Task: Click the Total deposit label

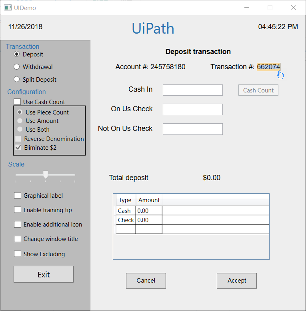Action: click(x=129, y=178)
